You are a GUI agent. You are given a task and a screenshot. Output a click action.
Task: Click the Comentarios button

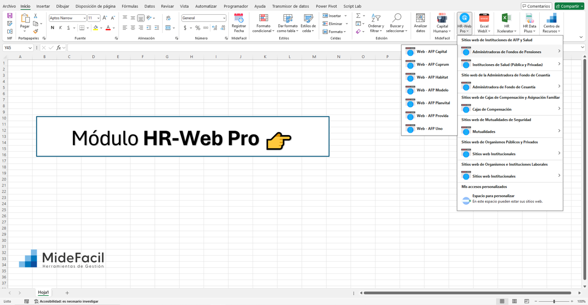pyautogui.click(x=536, y=6)
